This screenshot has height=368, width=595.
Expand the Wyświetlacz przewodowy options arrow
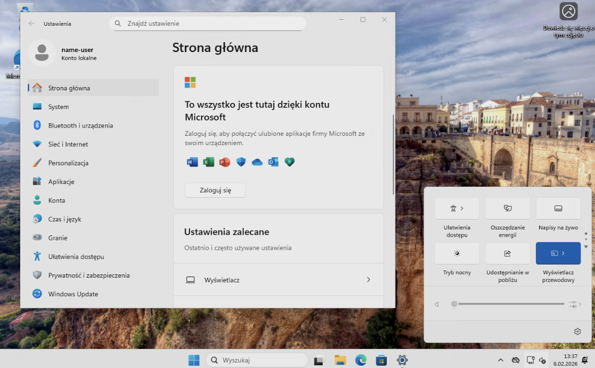(563, 254)
